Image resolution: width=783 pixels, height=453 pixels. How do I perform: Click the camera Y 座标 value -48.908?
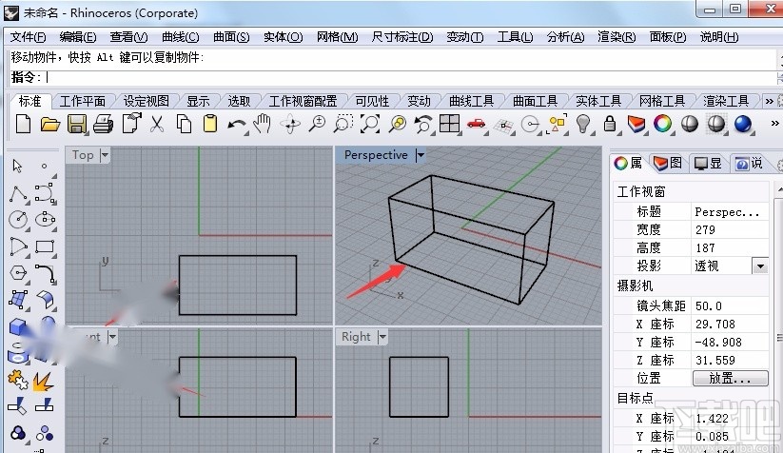[730, 342]
